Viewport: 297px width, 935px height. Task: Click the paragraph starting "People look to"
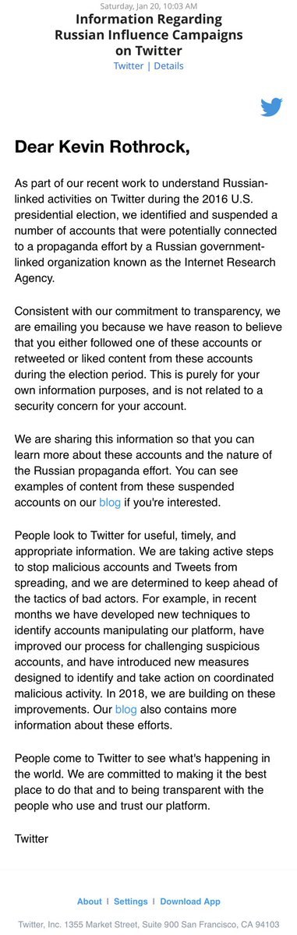pos(147,631)
